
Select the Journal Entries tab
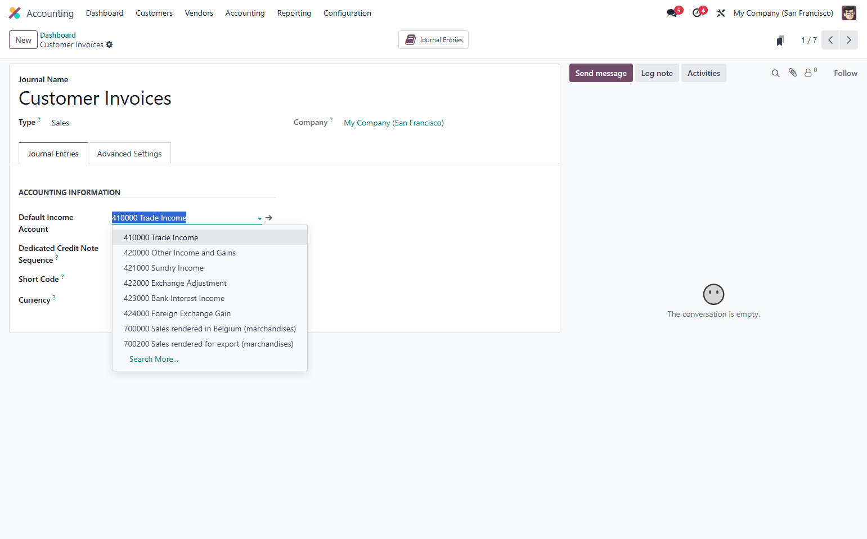53,154
